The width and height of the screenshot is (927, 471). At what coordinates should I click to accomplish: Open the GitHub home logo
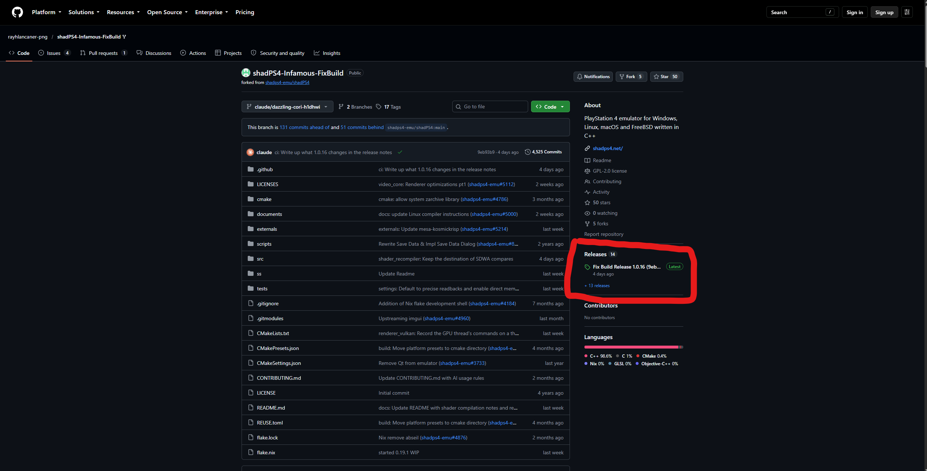[x=17, y=12]
